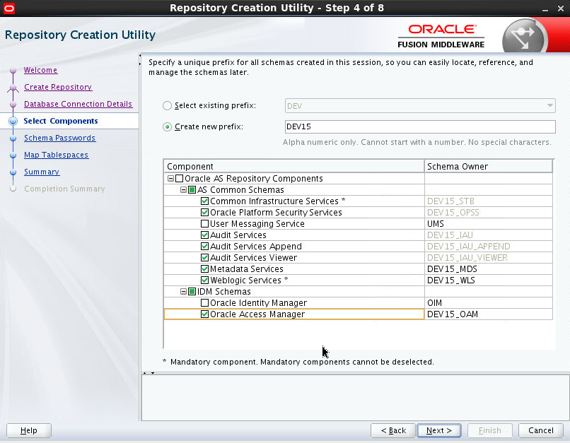Minimize the Repository Creation Utility window
The height and width of the screenshot is (443, 570).
(545, 8)
